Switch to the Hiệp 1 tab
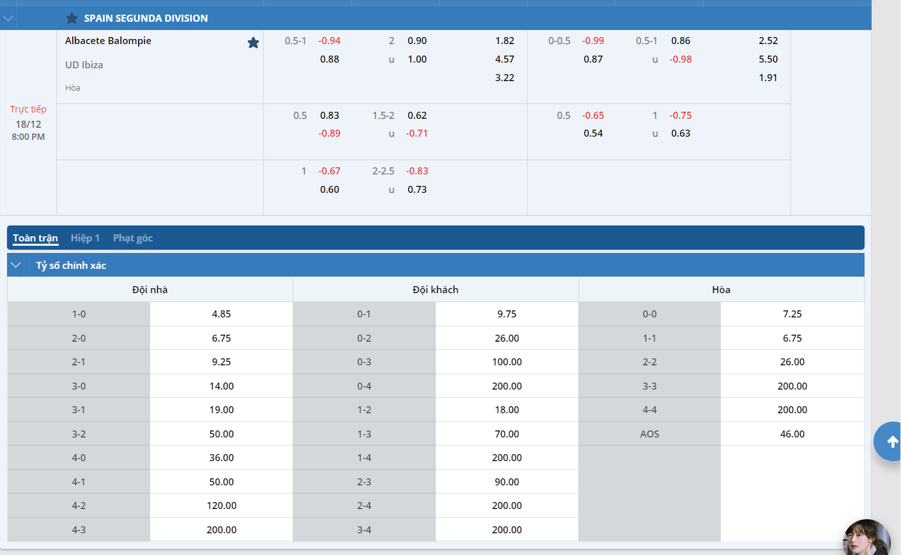This screenshot has width=901, height=555. pos(85,238)
